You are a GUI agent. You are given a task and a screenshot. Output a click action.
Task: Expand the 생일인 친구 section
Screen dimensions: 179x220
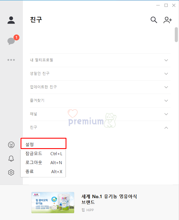click(x=100, y=74)
